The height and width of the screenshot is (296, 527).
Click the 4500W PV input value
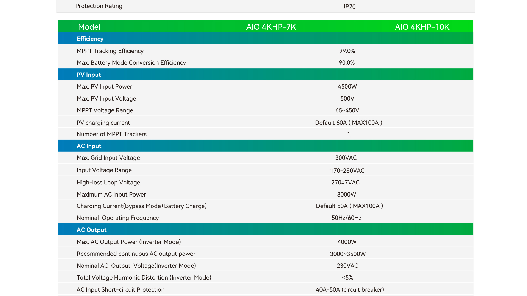pos(347,87)
